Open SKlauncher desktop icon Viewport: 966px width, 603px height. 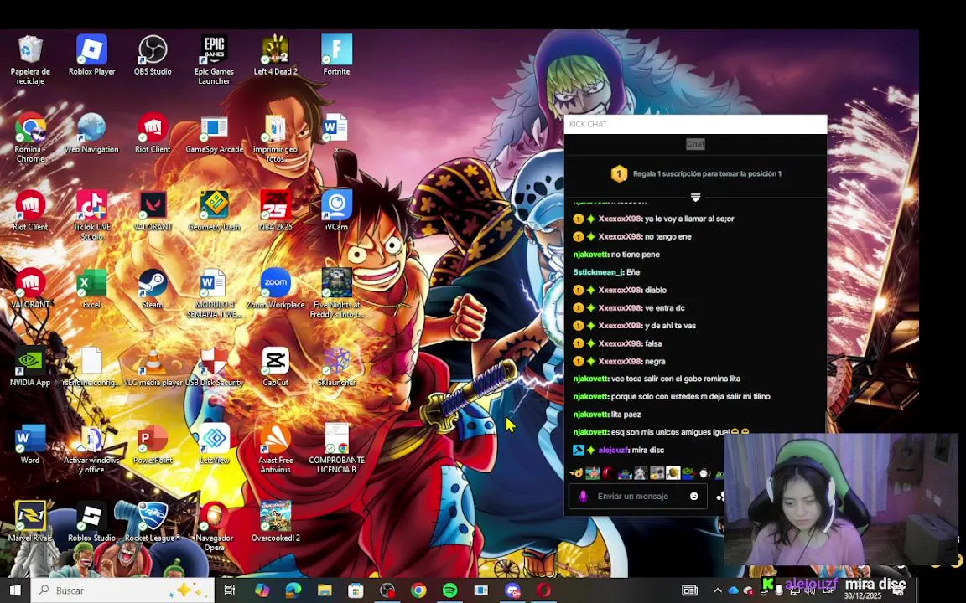pos(336,366)
